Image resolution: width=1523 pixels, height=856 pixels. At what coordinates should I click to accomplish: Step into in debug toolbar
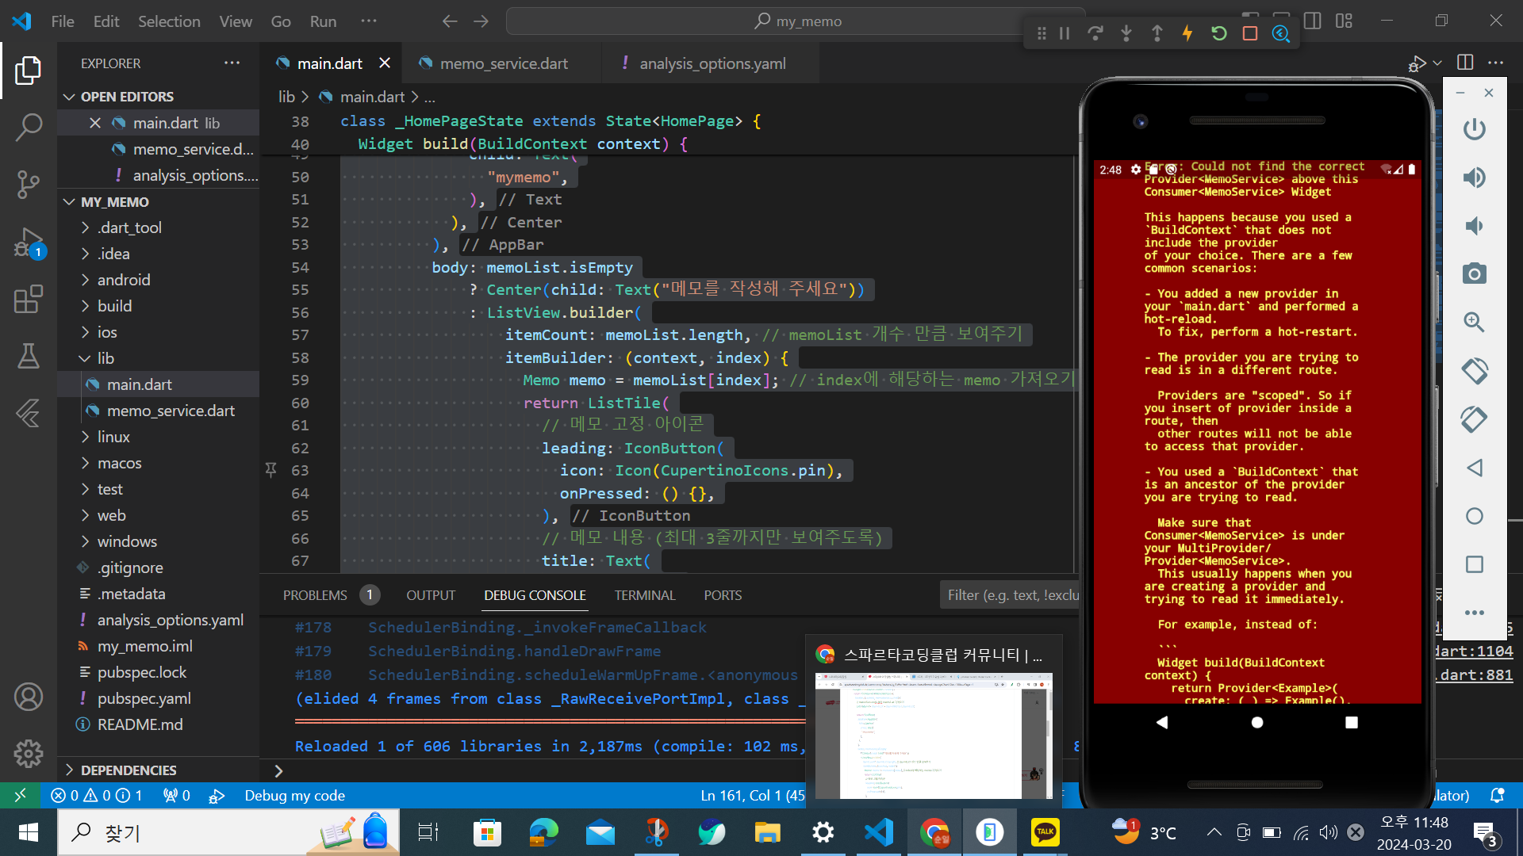pyautogui.click(x=1126, y=33)
